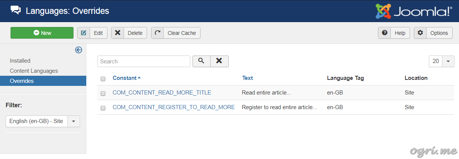Click the Delete X icon in toolbar
This screenshot has width=459, height=159.
coord(118,33)
